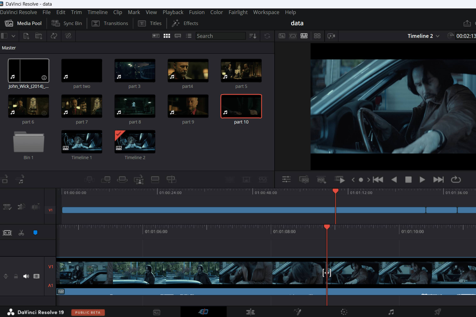Play the timeline in reverse
Image resolution: width=476 pixels, height=317 pixels.
394,179
